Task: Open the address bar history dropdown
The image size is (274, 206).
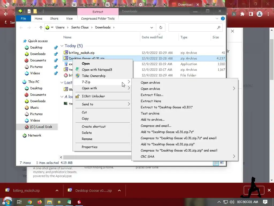Action: 152,28
